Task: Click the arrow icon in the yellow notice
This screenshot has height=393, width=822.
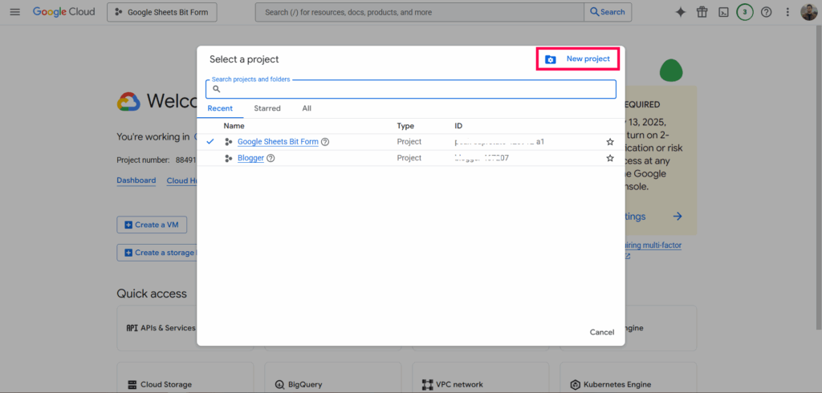Action: click(x=678, y=217)
